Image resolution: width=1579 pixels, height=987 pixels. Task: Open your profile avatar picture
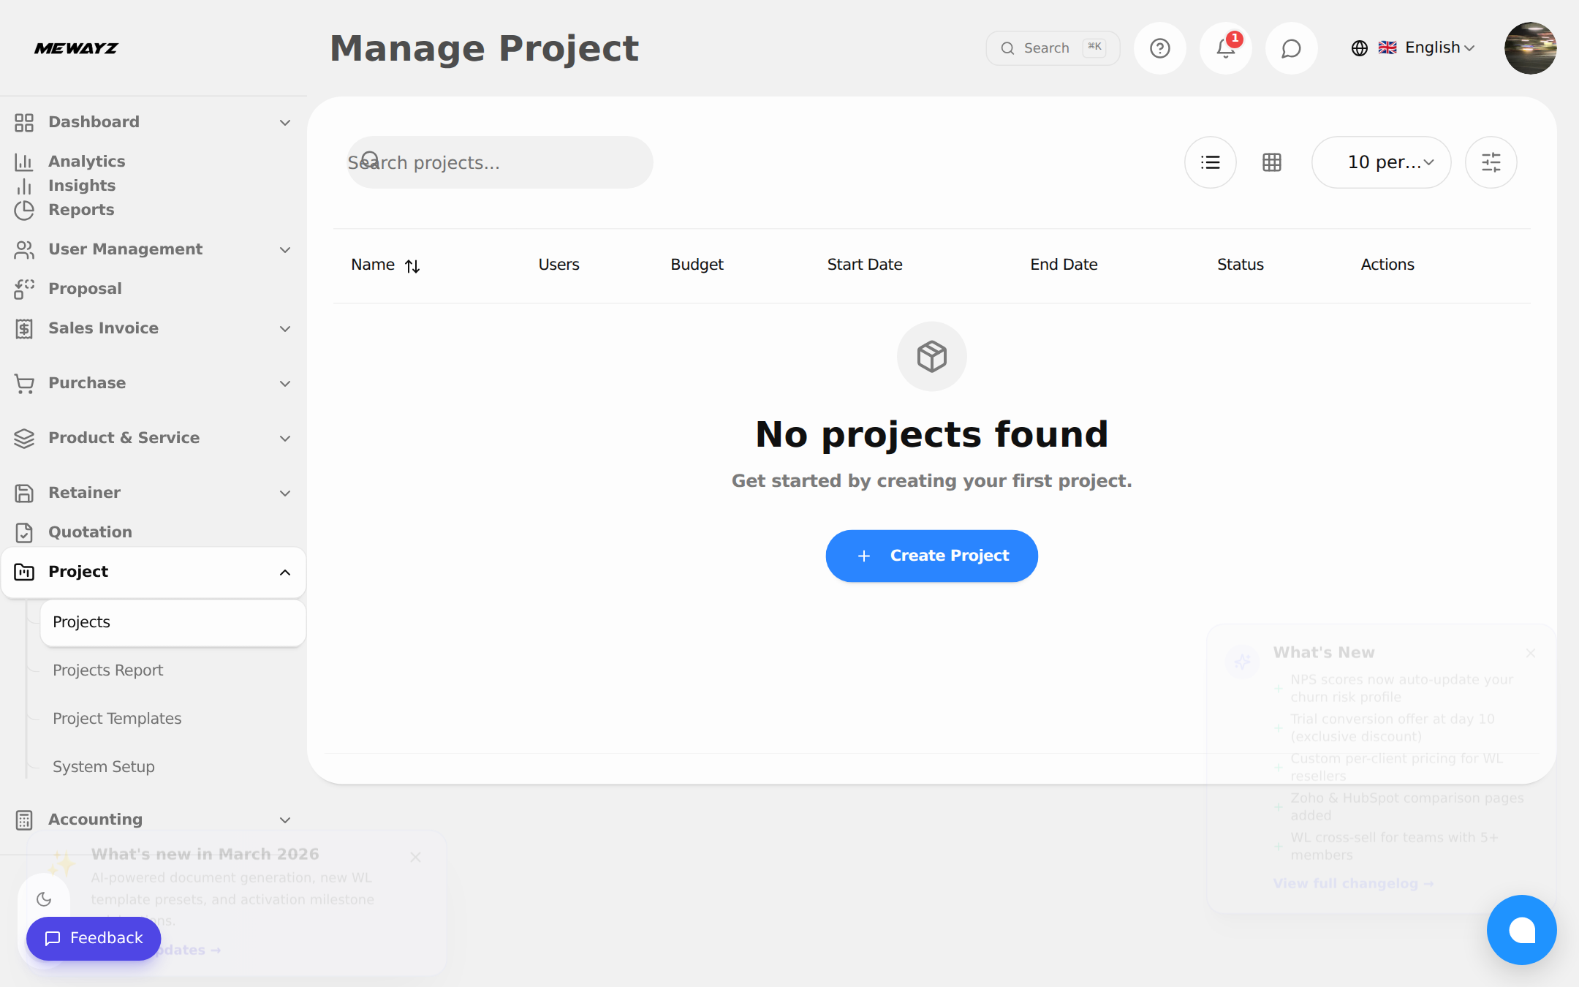point(1531,48)
